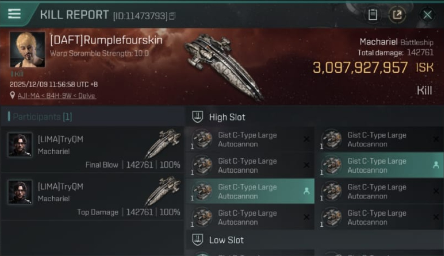444x256 pixels.
Task: Open the hamburger menu in the header
Action: click(x=14, y=14)
